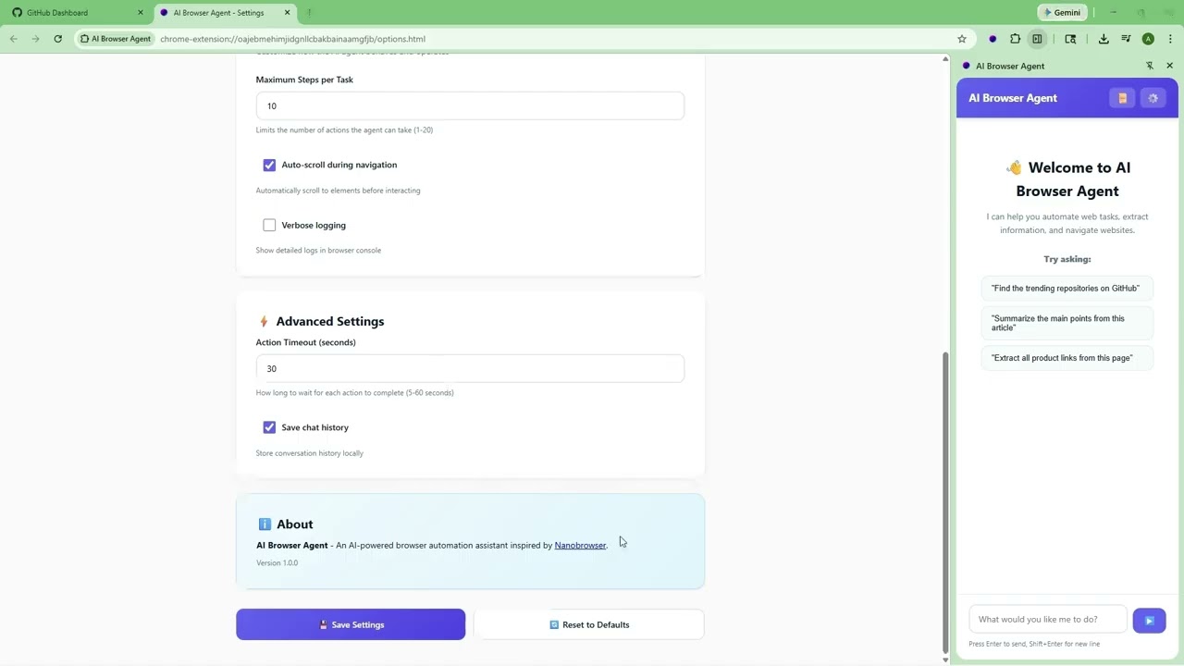This screenshot has height=666, width=1184.
Task: Open the Extensions puzzle icon
Action: click(x=1015, y=39)
